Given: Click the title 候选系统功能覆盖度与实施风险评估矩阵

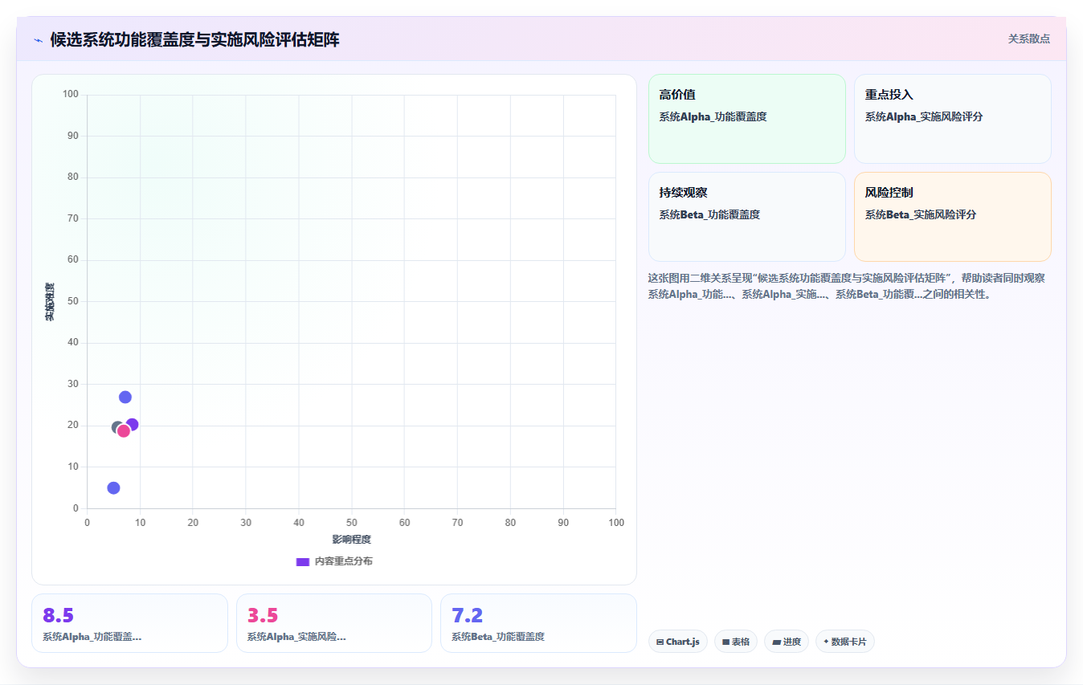Looking at the screenshot, I should 194,39.
